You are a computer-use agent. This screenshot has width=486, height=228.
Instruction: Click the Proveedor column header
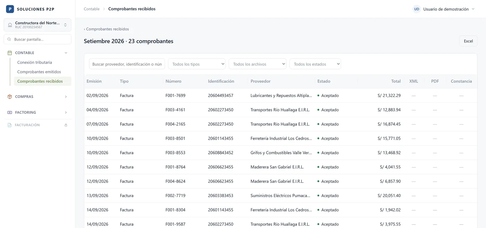[260, 81]
